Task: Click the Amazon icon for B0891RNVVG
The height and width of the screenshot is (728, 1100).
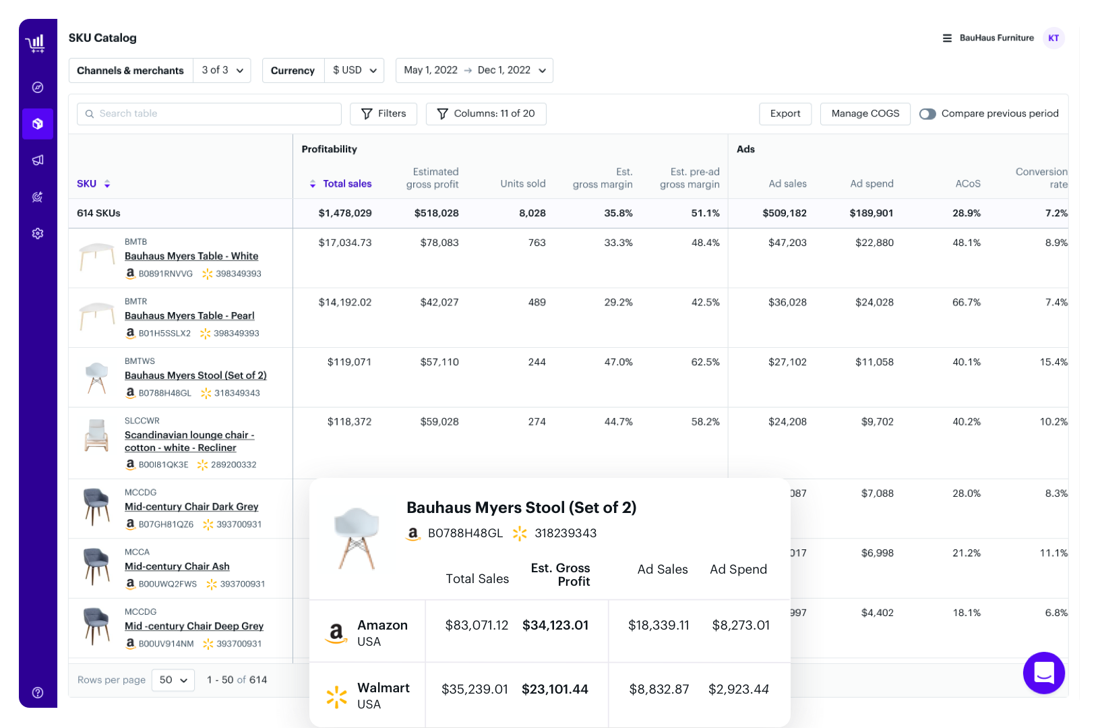Action: click(130, 273)
